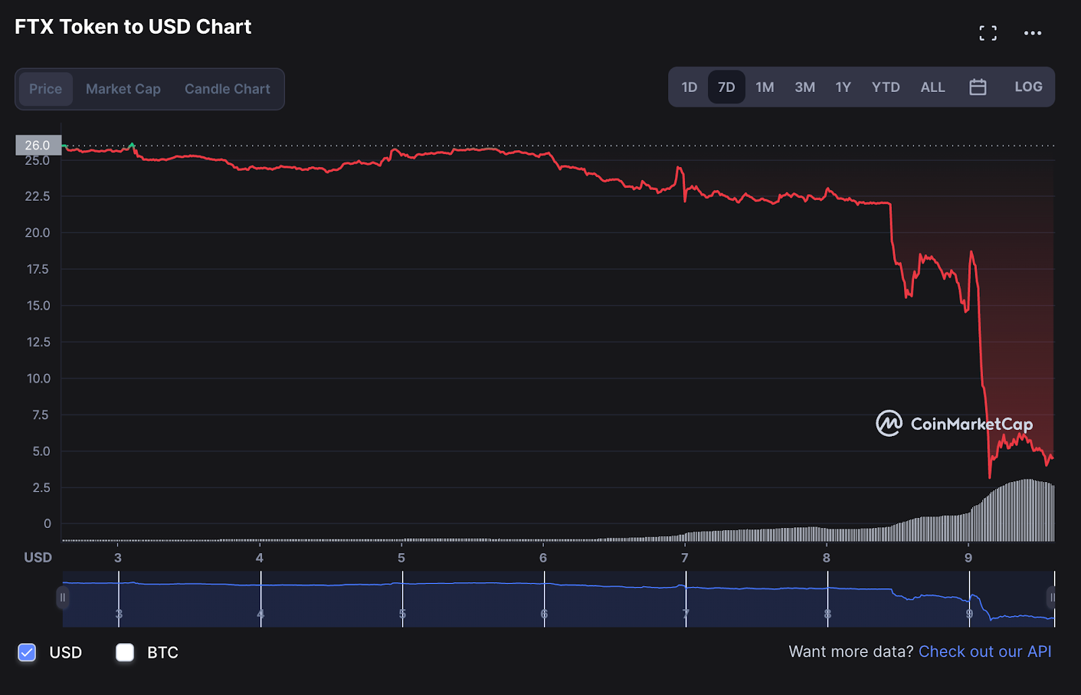This screenshot has height=695, width=1081.
Task: Select the ALL time range
Action: (x=932, y=87)
